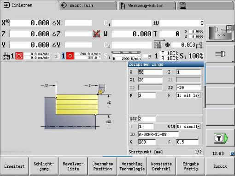Click the green T tool icon
235x176 pixels.
click(221, 138)
